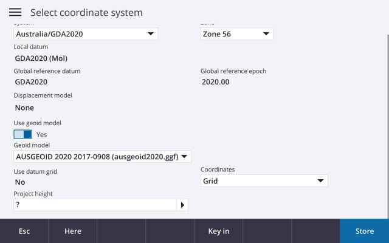Click the vertical scrollbar on the right
Image resolution: width=389 pixels, height=243 pixels.
click(x=388, y=126)
